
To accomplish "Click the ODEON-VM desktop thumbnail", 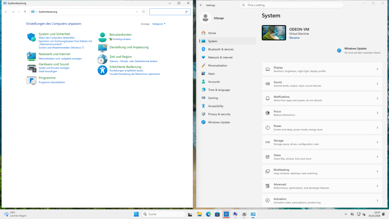I will click(x=274, y=33).
